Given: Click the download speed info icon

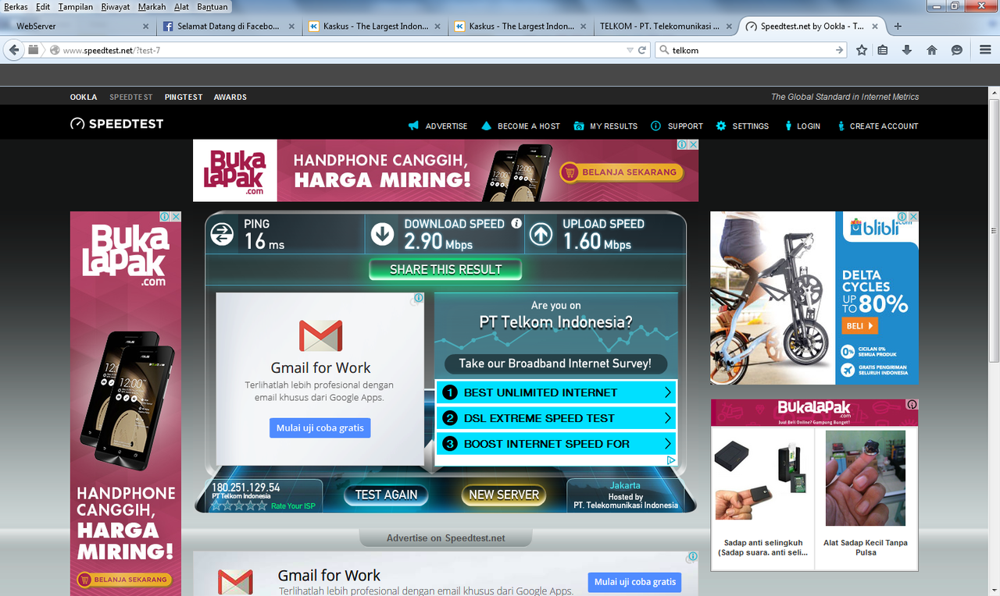Looking at the screenshot, I should pyautogui.click(x=516, y=223).
